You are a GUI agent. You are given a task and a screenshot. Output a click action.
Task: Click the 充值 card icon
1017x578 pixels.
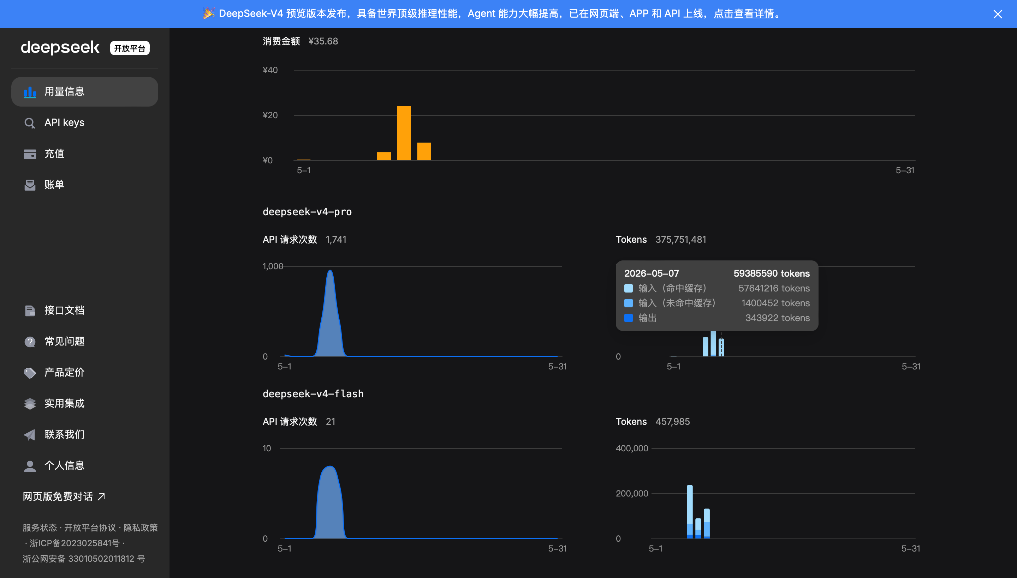[x=30, y=154]
